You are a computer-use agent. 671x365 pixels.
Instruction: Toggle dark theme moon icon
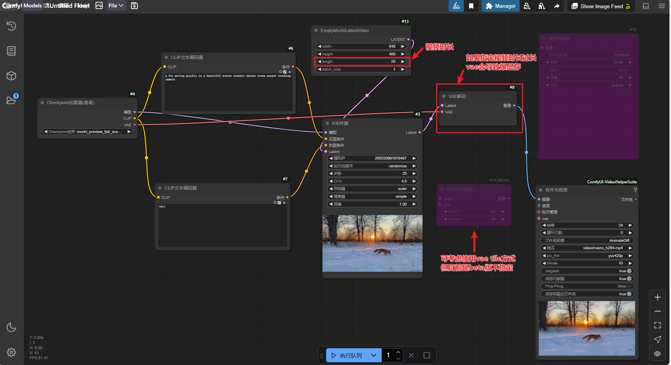pyautogui.click(x=11, y=327)
